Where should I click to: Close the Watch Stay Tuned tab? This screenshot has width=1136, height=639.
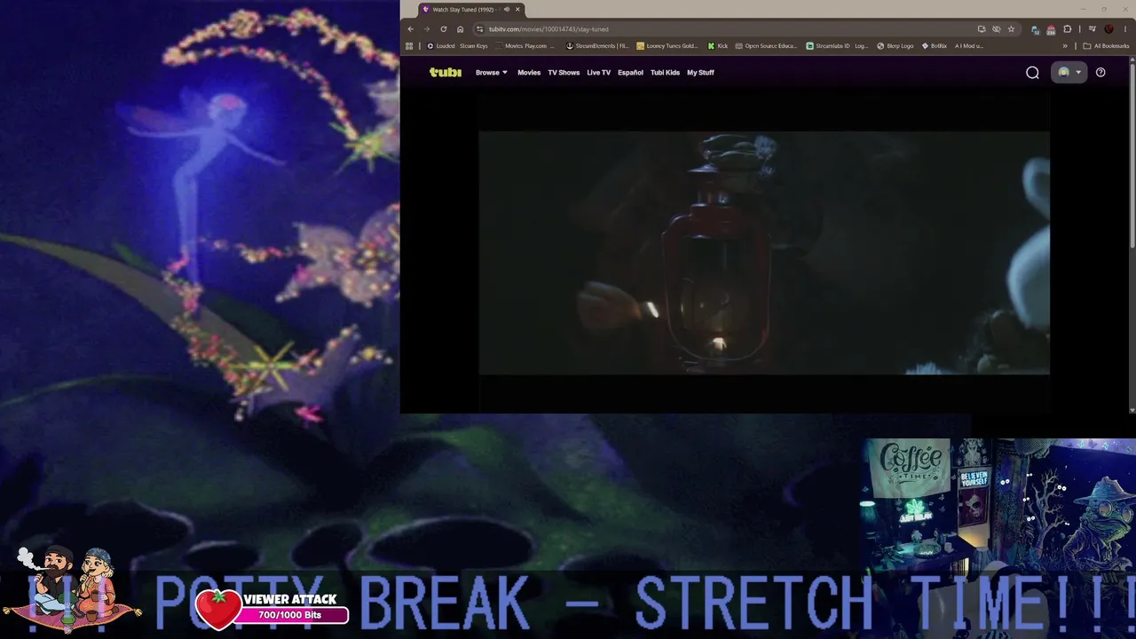[x=517, y=10]
